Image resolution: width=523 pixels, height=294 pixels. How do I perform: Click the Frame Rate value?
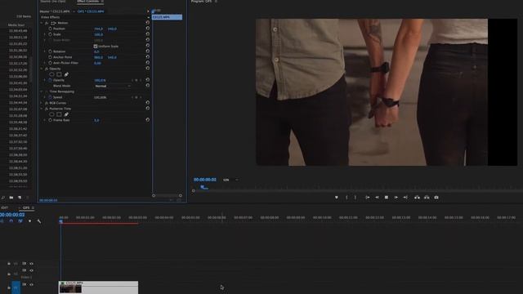coord(96,120)
